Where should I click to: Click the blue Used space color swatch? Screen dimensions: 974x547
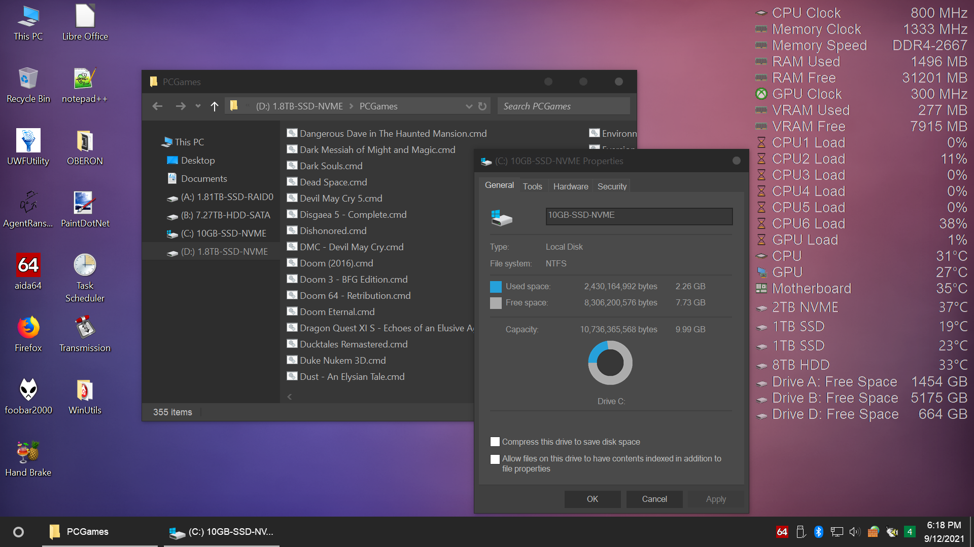pyautogui.click(x=495, y=286)
